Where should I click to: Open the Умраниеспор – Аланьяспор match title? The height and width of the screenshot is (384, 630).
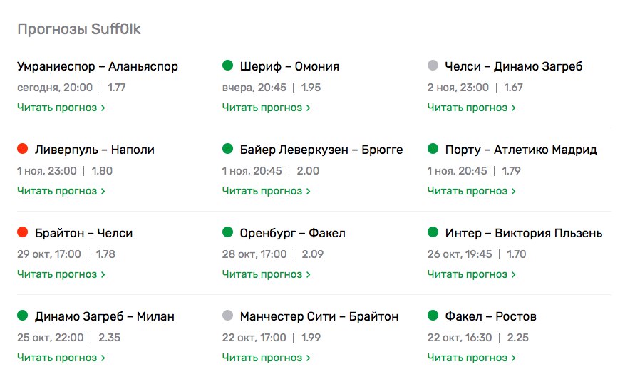click(x=98, y=66)
